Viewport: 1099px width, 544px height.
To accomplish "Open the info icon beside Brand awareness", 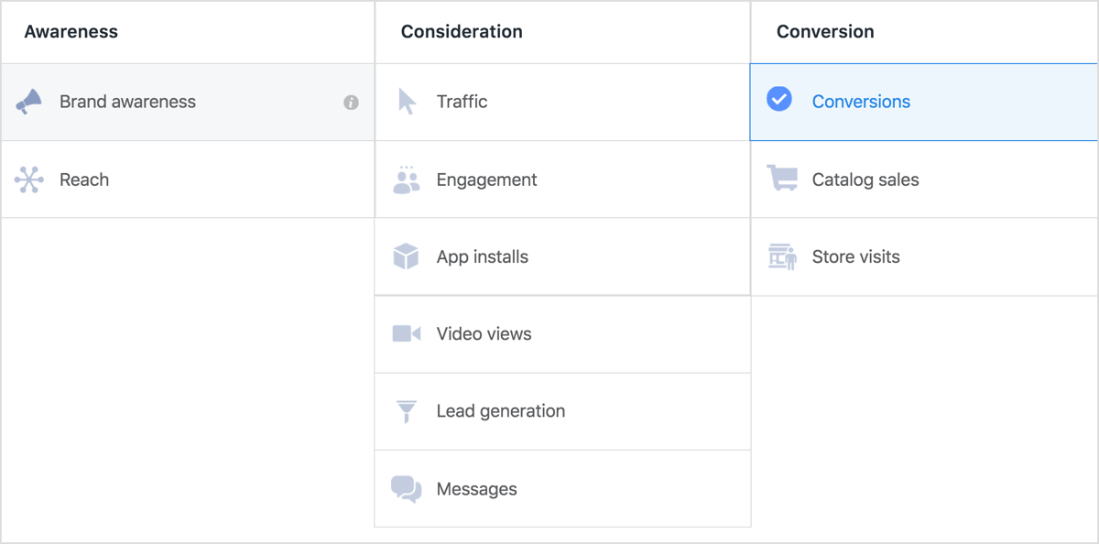I will [351, 103].
